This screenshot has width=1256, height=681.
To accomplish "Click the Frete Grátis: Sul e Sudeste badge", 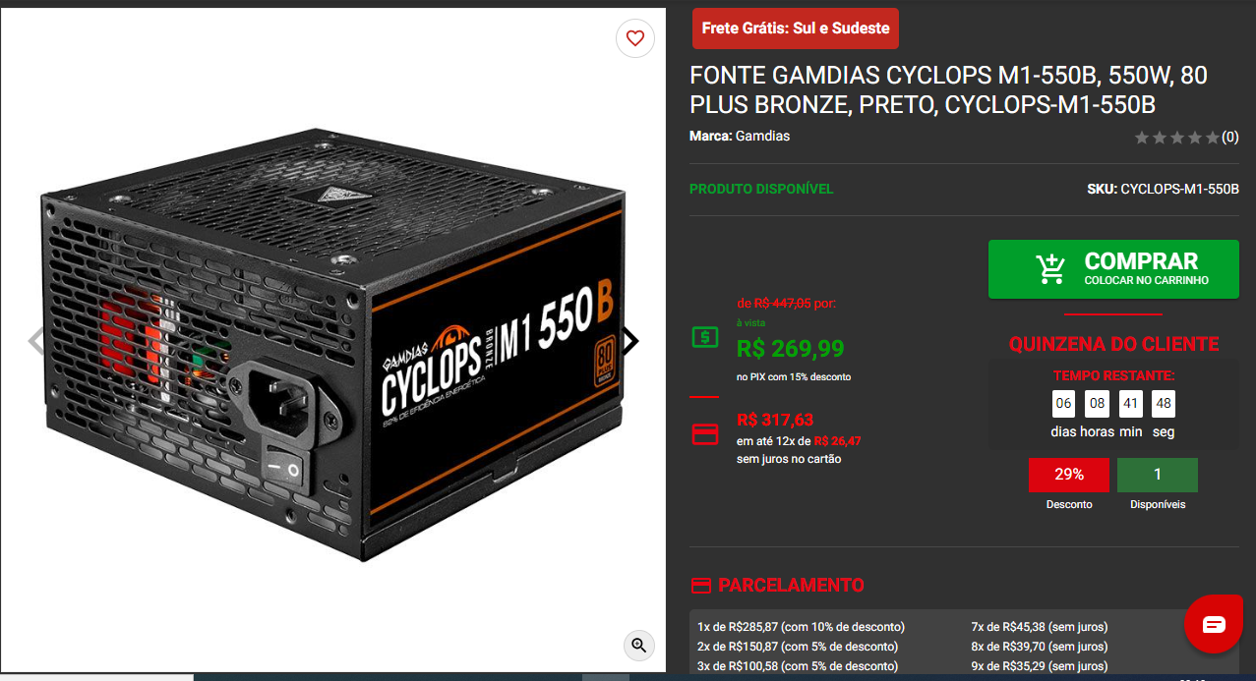I will click(x=796, y=28).
